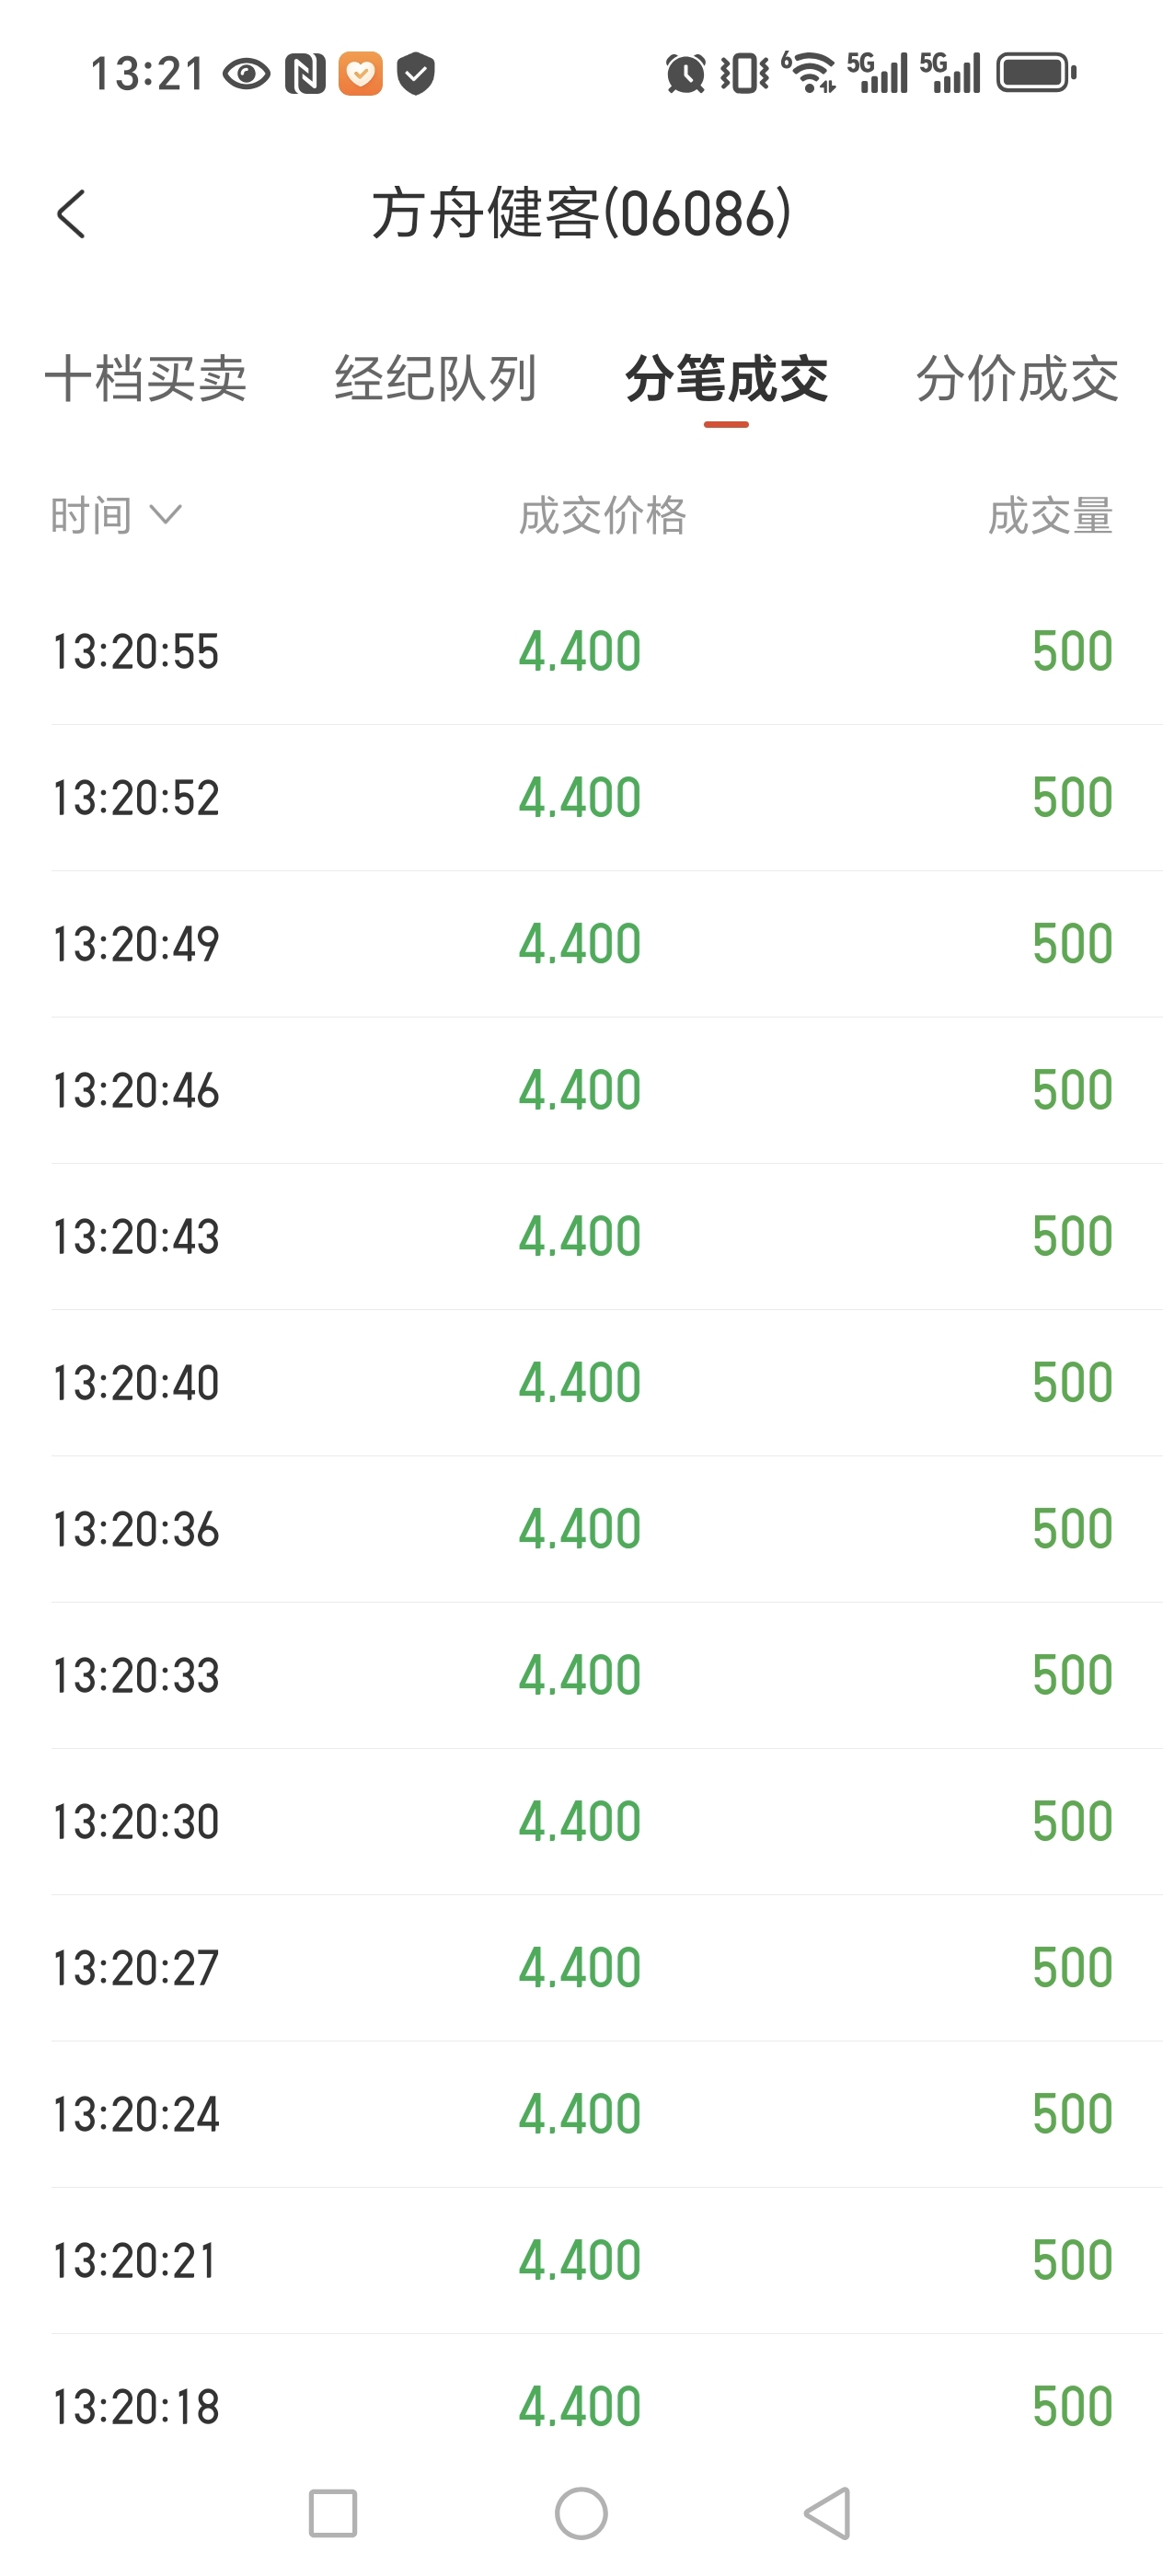Tap the eye comfort status icon

246,73
